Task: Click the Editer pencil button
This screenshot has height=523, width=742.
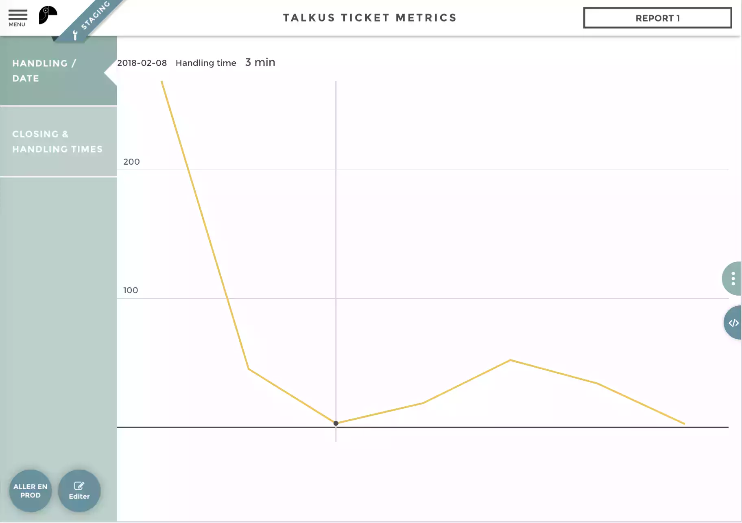Action: tap(79, 490)
